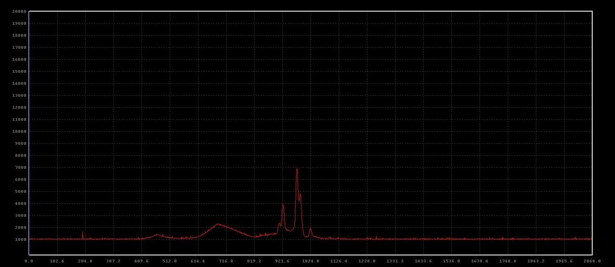
Task: Click the 6000 y-axis label
Action: pyautogui.click(x=21, y=180)
